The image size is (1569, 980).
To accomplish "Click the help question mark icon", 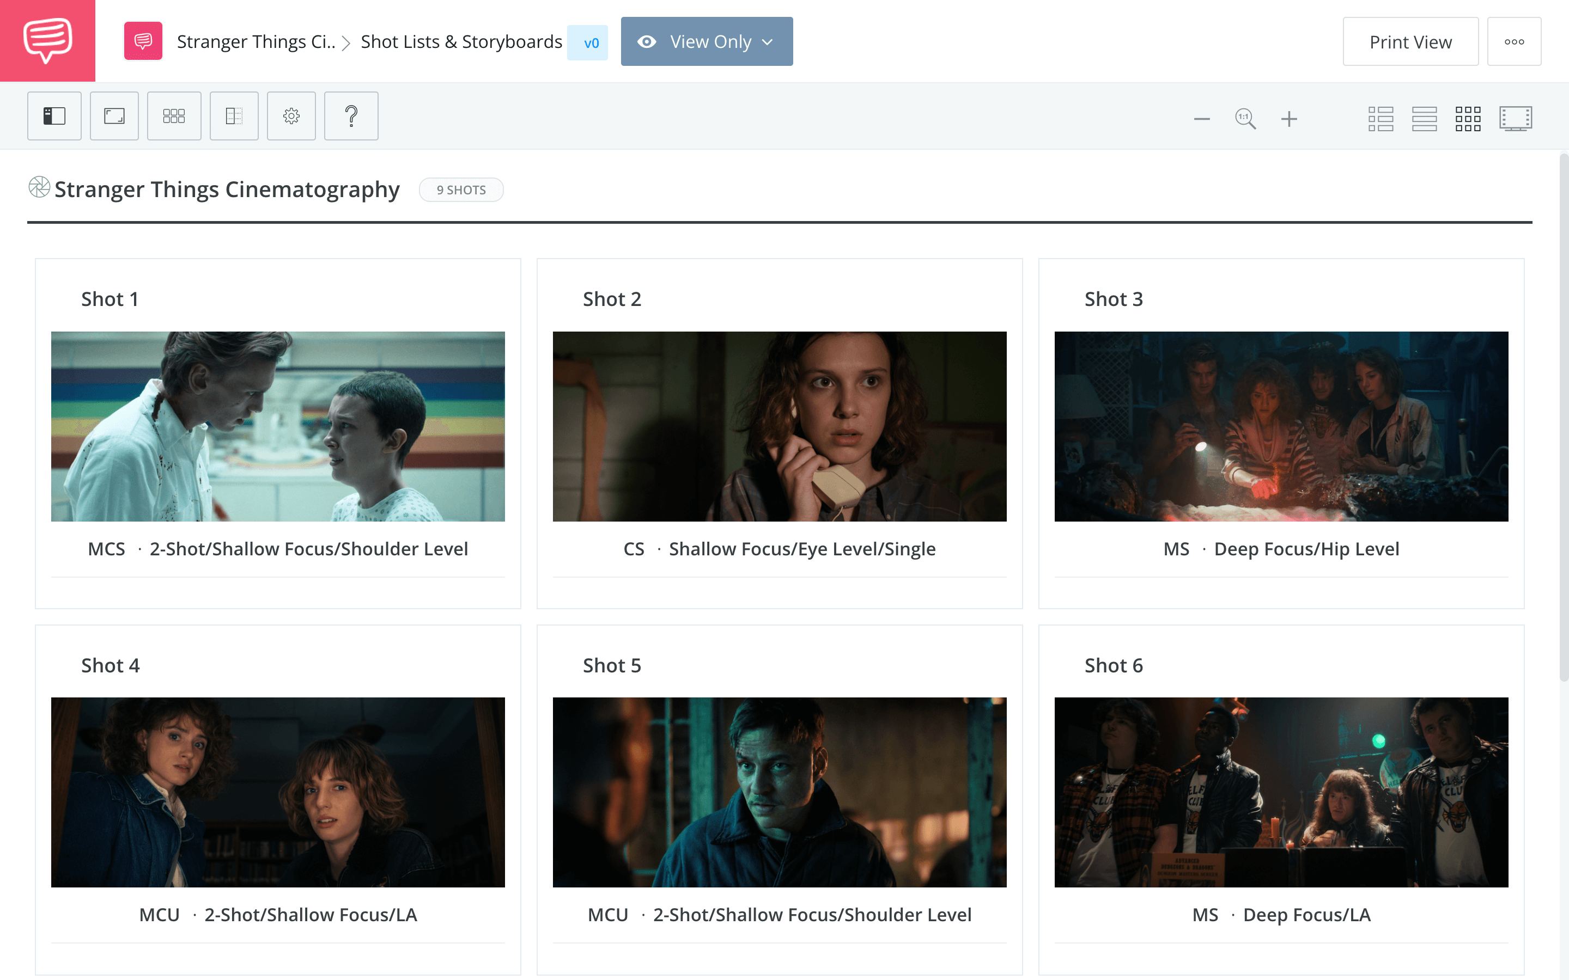I will click(x=351, y=116).
